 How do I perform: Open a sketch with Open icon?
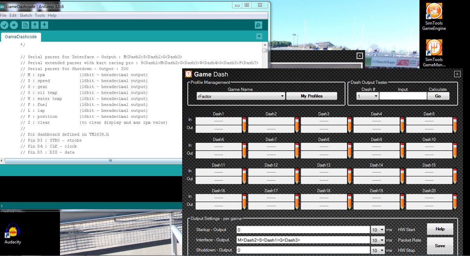(35, 25)
